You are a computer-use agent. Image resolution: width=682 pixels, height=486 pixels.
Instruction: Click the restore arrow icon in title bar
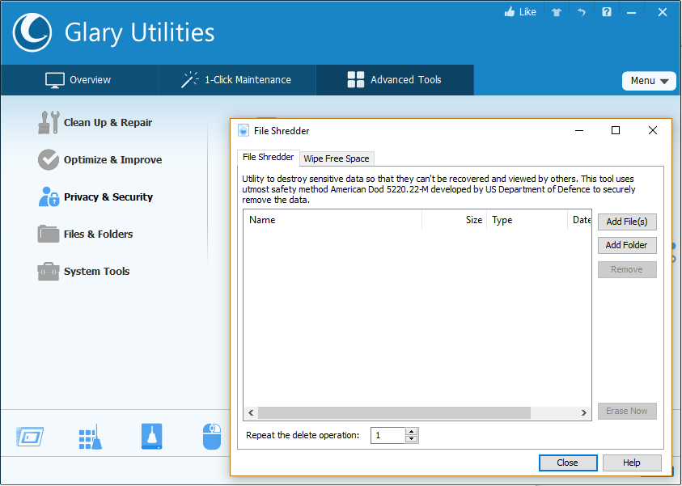(581, 12)
